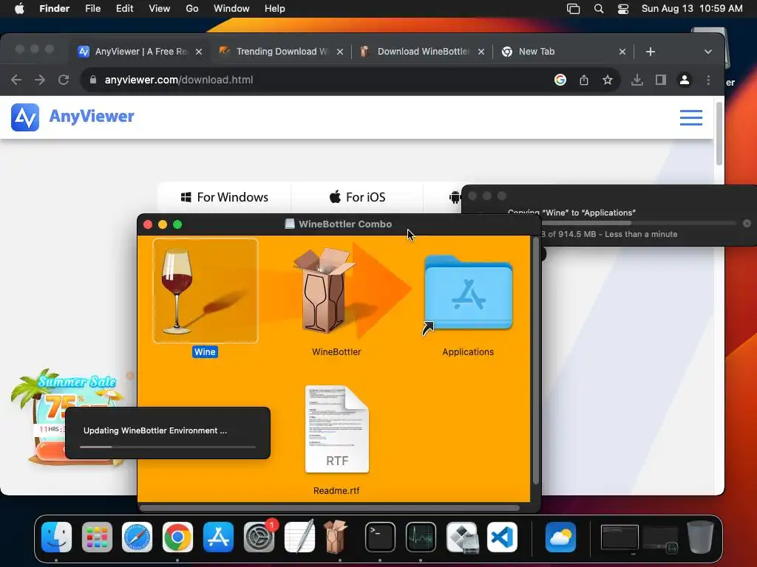
Task: Close the Download WineBottler tab
Action: point(481,52)
